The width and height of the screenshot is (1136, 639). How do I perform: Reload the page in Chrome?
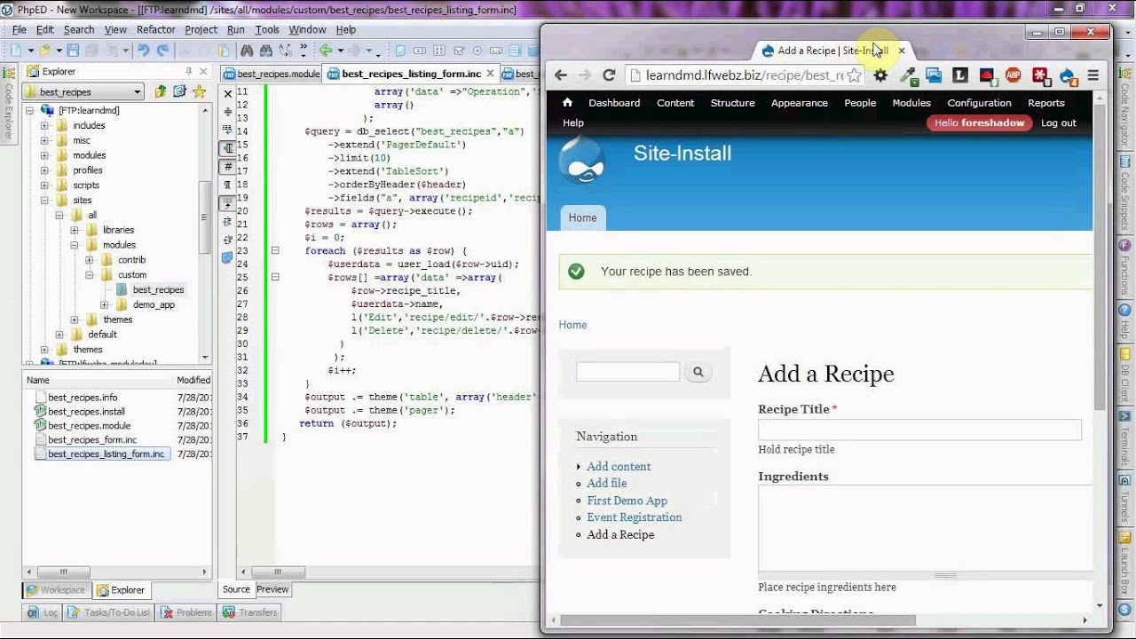pos(609,75)
